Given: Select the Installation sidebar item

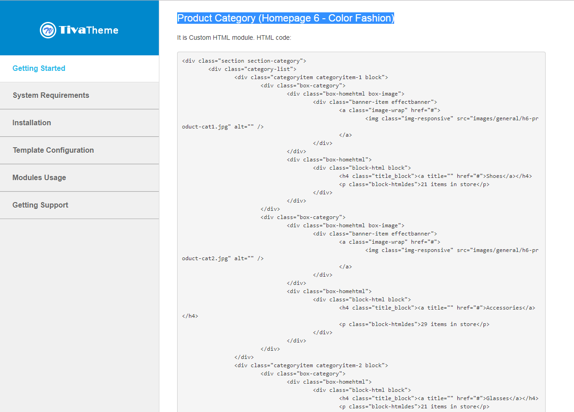Looking at the screenshot, I should click(x=79, y=123).
